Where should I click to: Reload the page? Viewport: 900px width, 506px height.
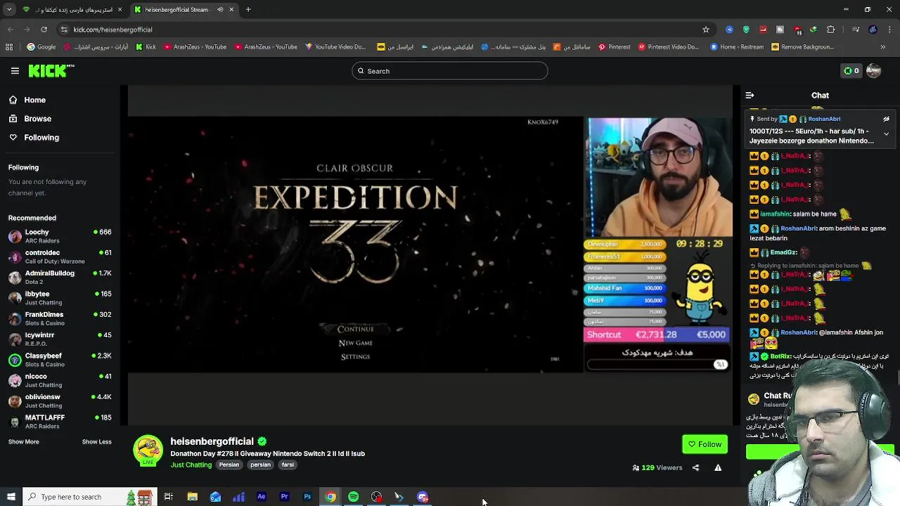44,30
